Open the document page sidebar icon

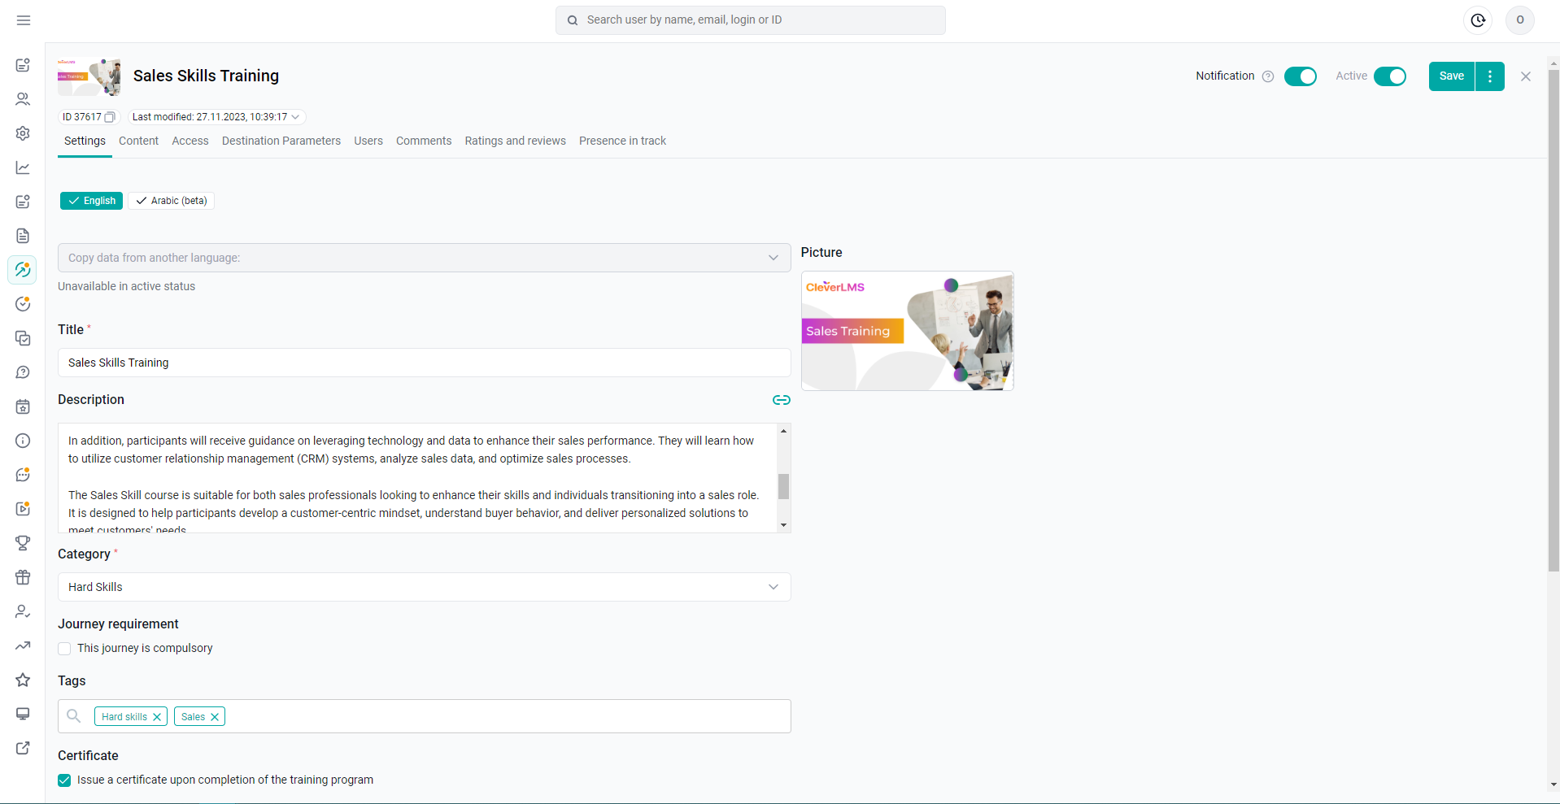click(x=23, y=236)
